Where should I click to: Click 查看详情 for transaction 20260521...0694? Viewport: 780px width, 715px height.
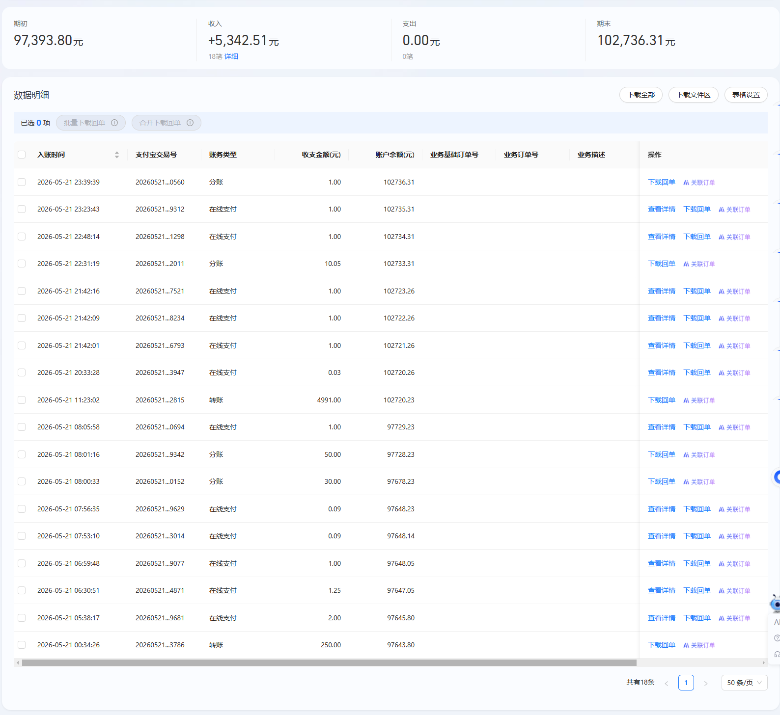(x=662, y=427)
